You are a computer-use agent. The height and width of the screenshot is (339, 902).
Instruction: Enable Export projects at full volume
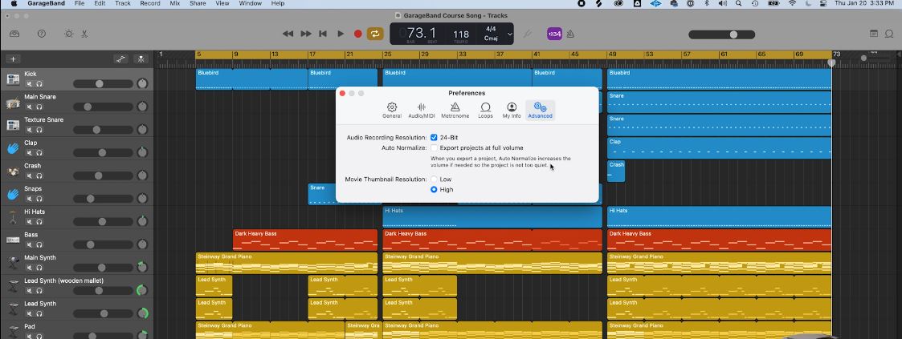[434, 148]
